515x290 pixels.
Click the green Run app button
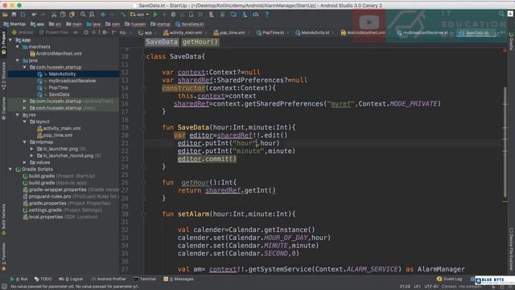tap(155, 14)
